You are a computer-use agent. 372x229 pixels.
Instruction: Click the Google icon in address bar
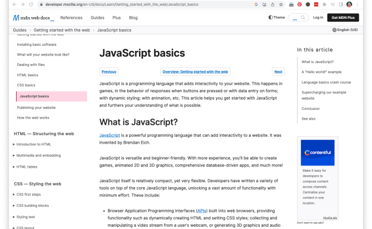tap(256, 4)
